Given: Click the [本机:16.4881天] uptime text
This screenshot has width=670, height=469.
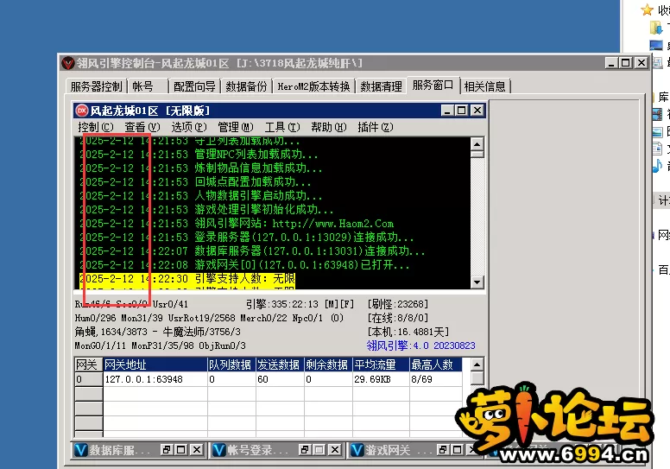Looking at the screenshot, I should 408,332.
